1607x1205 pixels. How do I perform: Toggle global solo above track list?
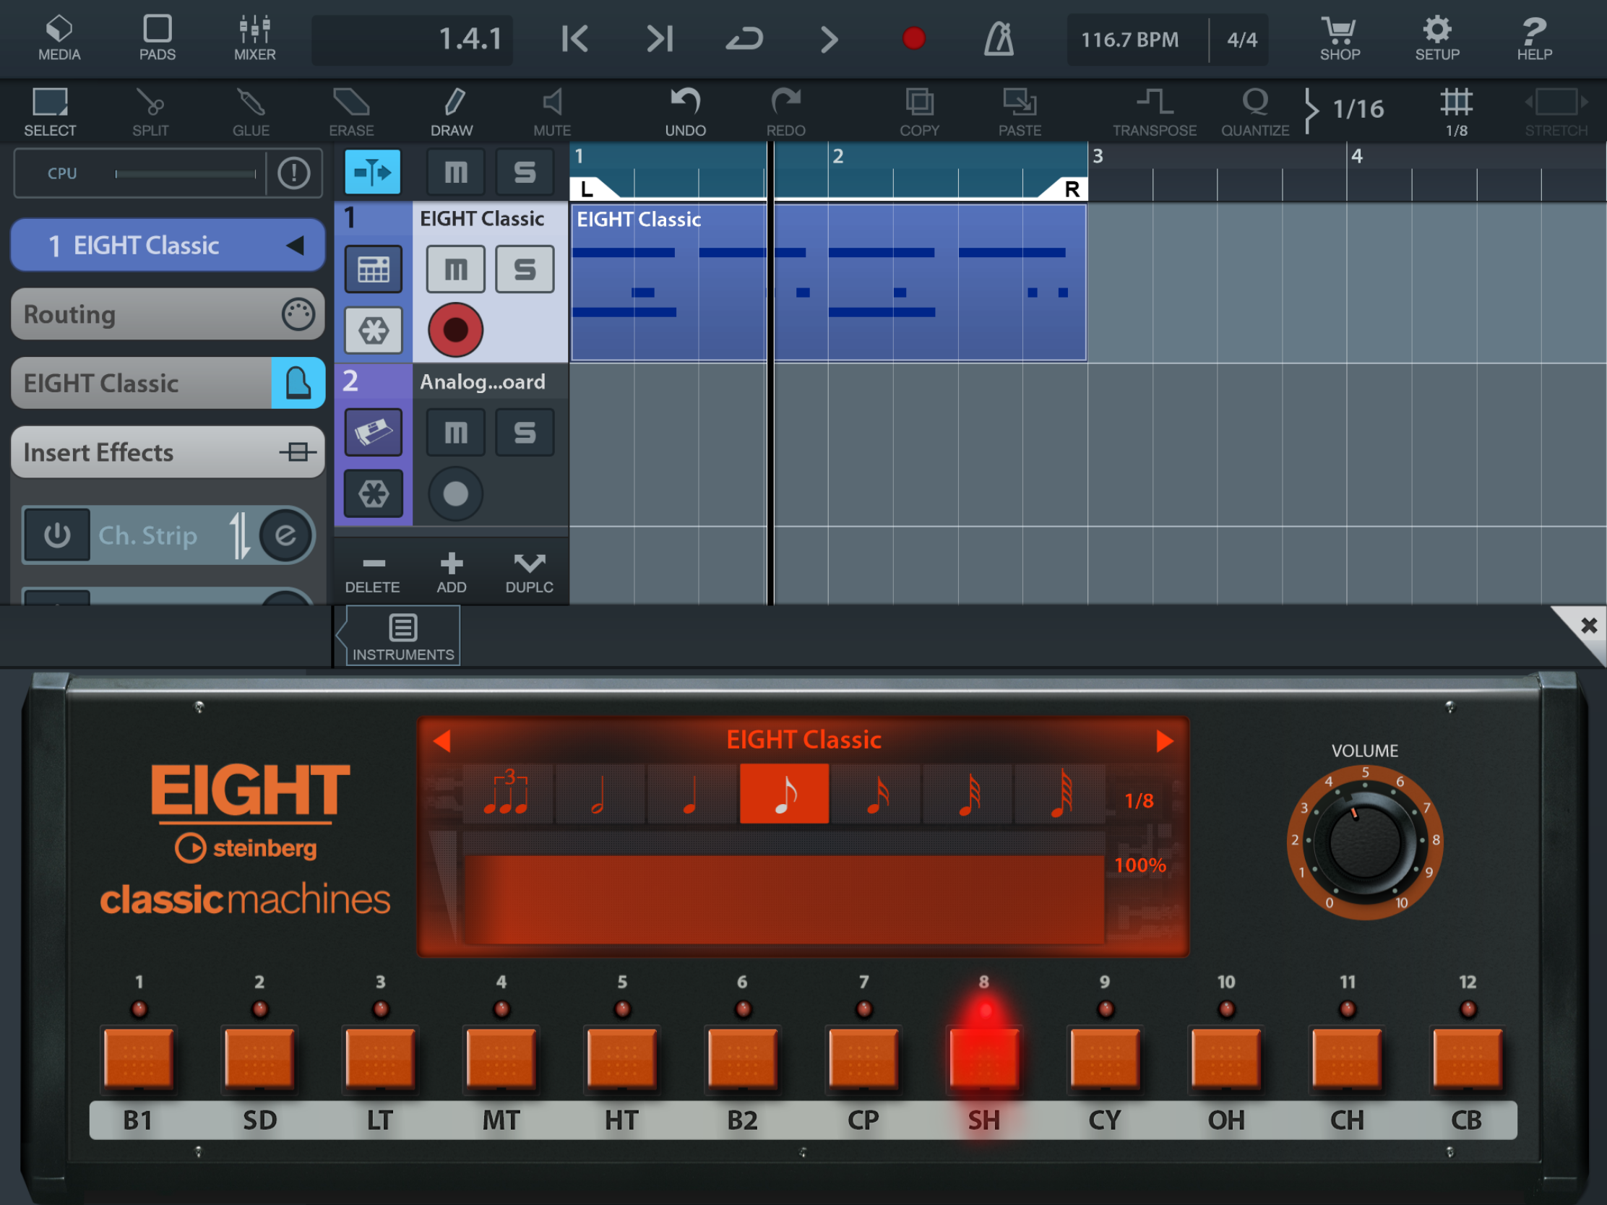coord(525,172)
